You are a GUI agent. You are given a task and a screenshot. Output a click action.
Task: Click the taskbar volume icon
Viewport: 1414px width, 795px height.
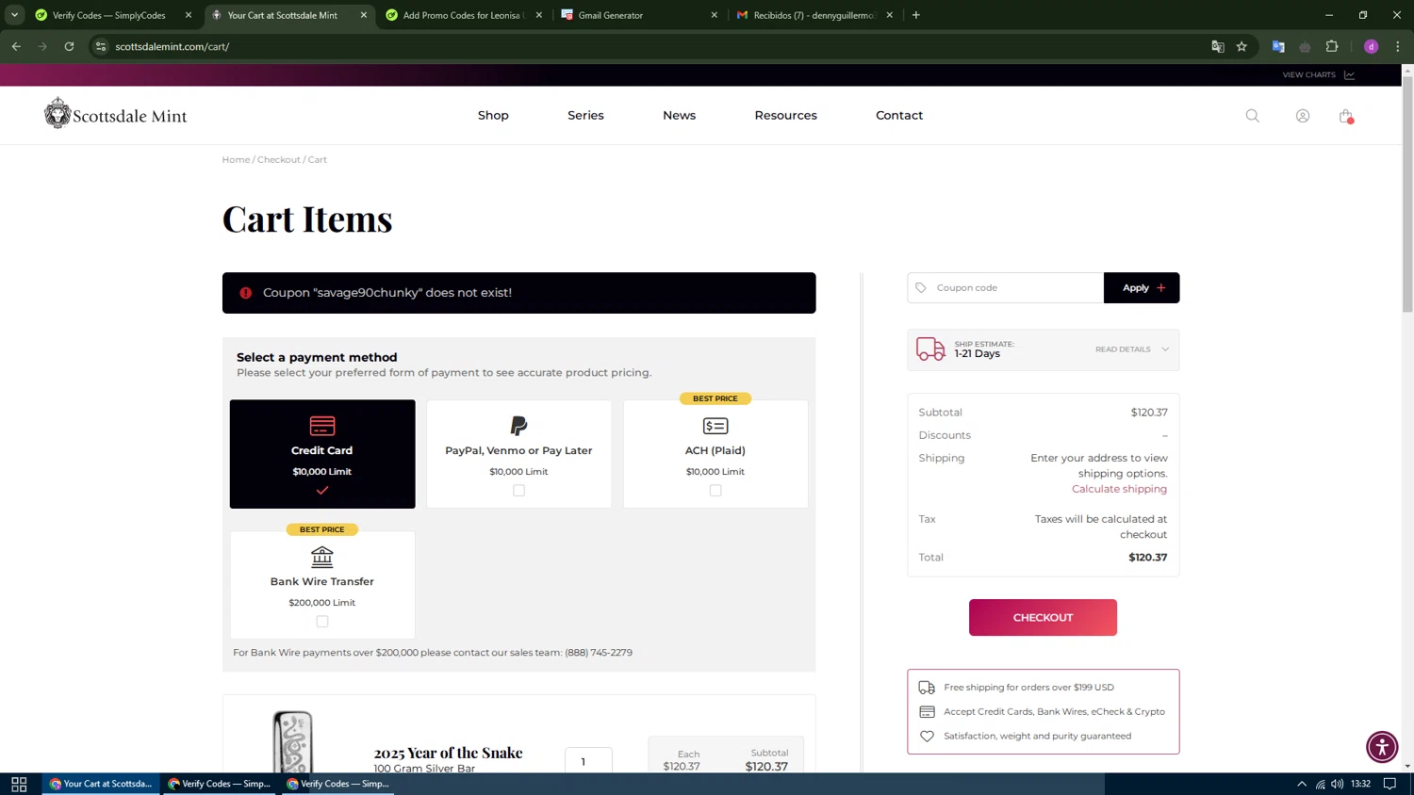point(1337,784)
